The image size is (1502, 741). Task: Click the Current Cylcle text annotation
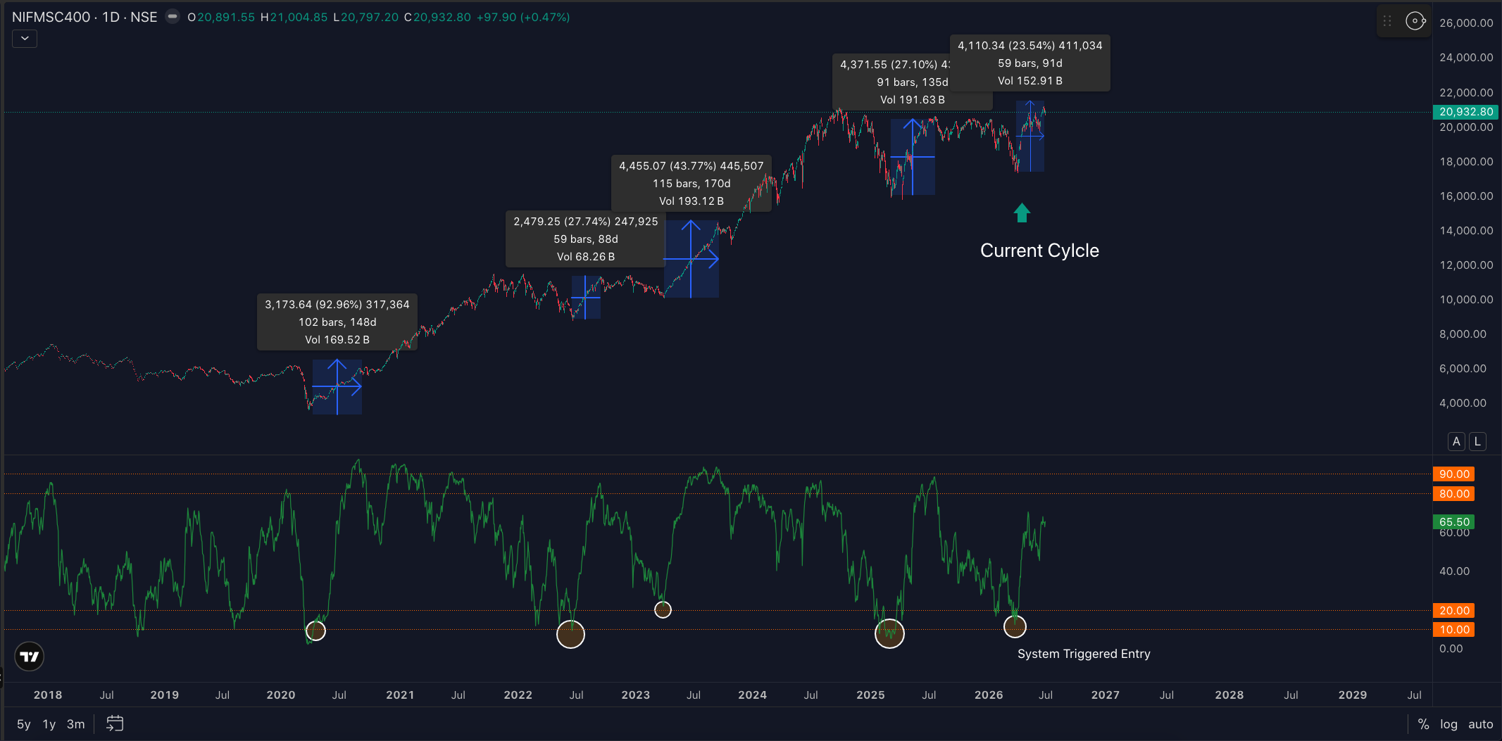1039,251
